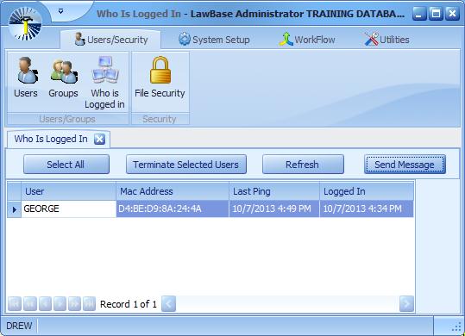The image size is (465, 336).
Task: Go to previous record navigator button
Action: tap(45, 304)
